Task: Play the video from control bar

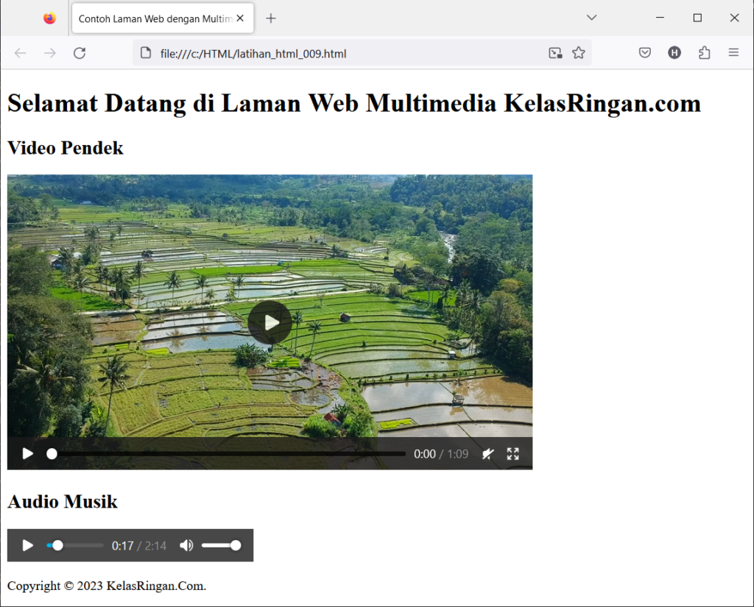Action: pyautogui.click(x=27, y=454)
